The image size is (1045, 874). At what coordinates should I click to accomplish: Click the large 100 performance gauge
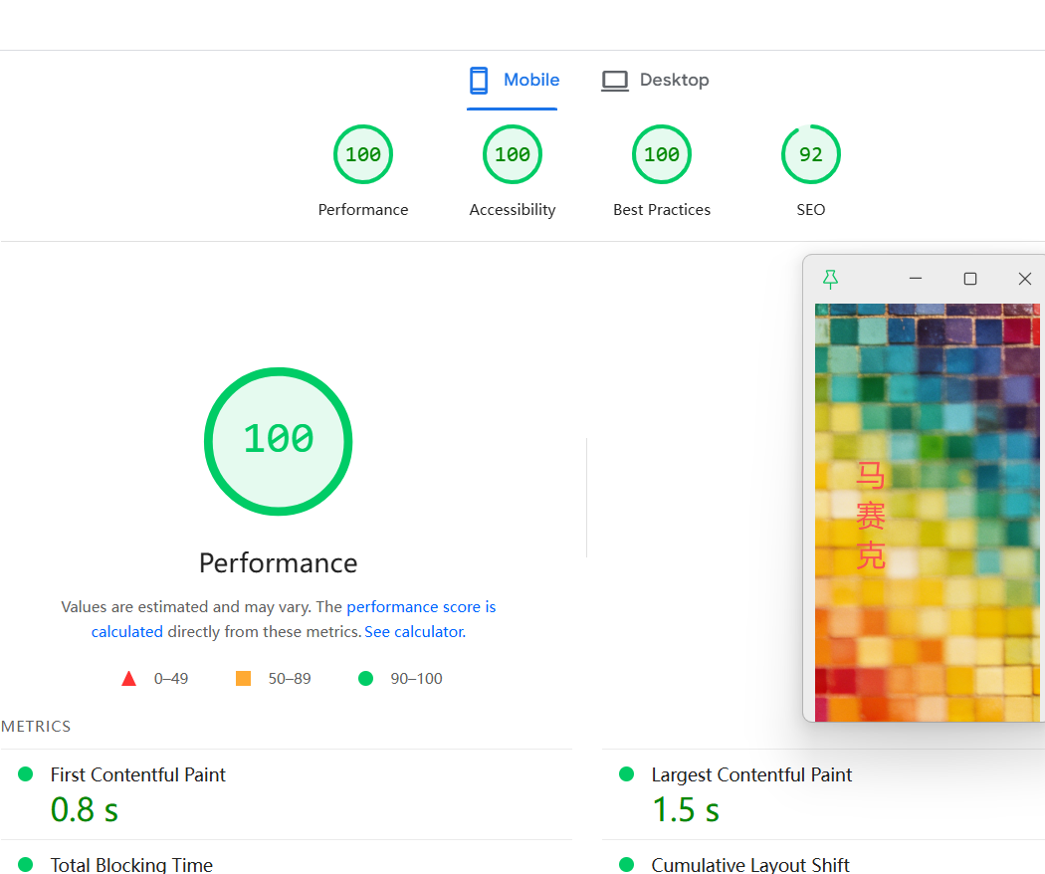click(x=279, y=441)
